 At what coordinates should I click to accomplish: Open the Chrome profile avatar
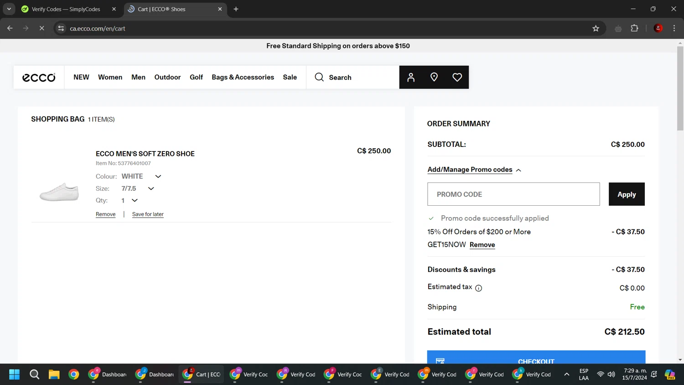point(658,28)
